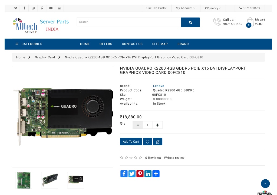Click the product name breadcrumb text
This screenshot has width=277, height=195.
click(x=134, y=57)
